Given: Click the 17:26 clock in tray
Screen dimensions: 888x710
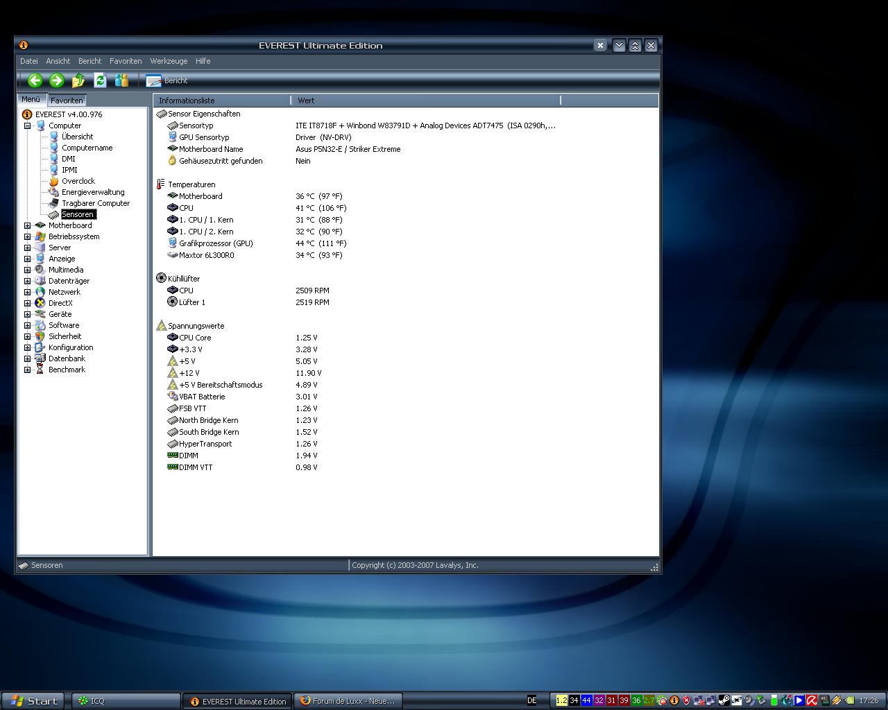Looking at the screenshot, I should coord(869,701).
